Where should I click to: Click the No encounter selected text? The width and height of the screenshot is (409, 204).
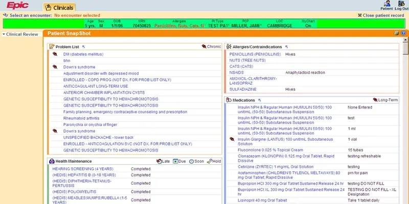coord(77,15)
